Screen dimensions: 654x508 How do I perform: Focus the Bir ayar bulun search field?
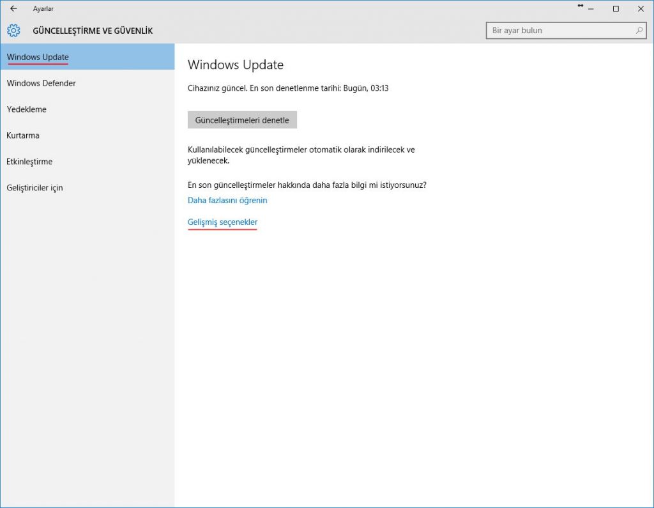(x=559, y=31)
